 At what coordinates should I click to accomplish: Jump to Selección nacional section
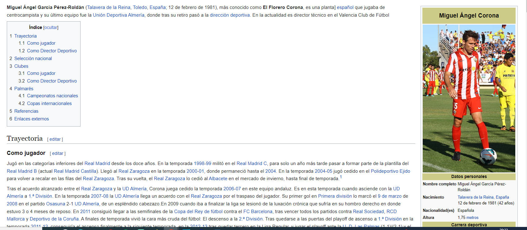click(x=33, y=59)
